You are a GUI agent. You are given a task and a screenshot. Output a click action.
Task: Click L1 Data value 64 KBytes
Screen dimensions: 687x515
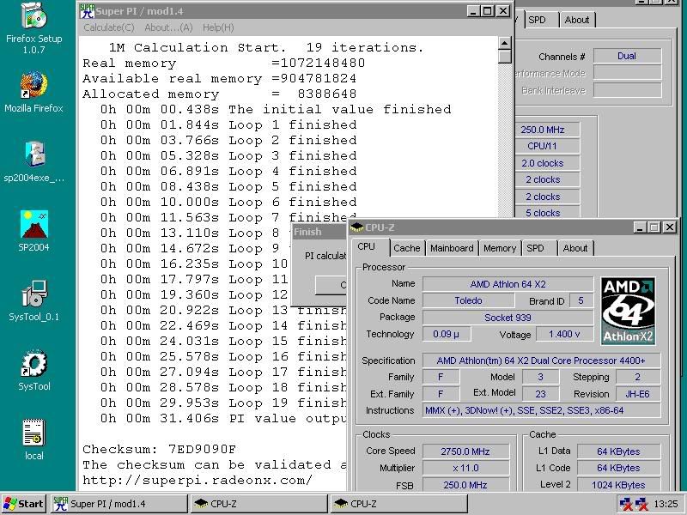[618, 451]
